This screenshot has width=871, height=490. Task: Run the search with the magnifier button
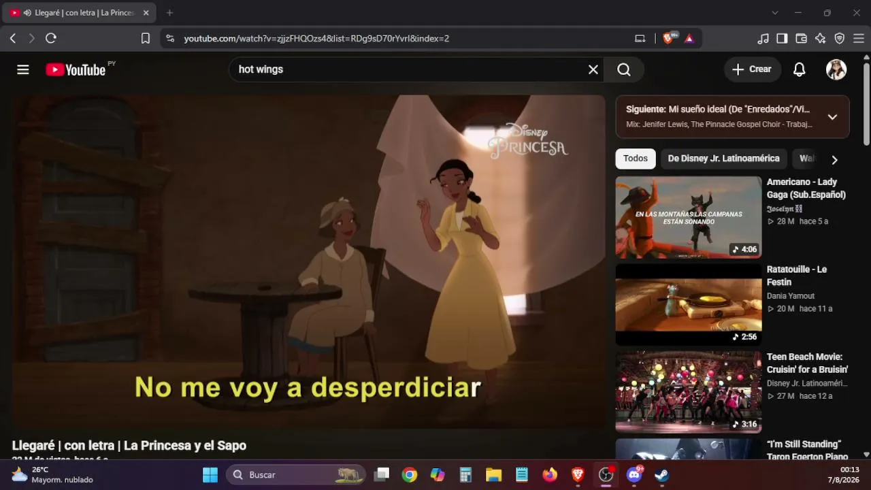pyautogui.click(x=624, y=69)
